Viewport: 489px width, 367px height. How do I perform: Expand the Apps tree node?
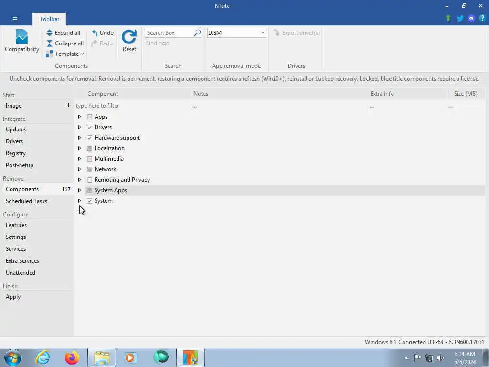(x=80, y=117)
